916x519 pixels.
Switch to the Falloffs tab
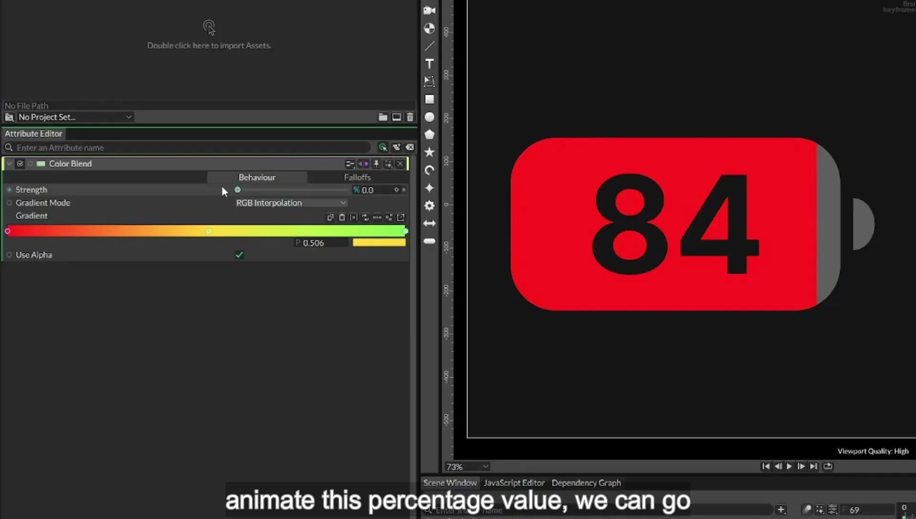click(x=357, y=177)
